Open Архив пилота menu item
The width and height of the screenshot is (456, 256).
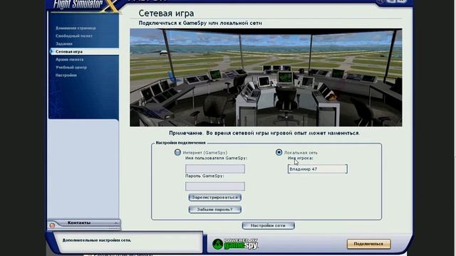tap(70, 60)
